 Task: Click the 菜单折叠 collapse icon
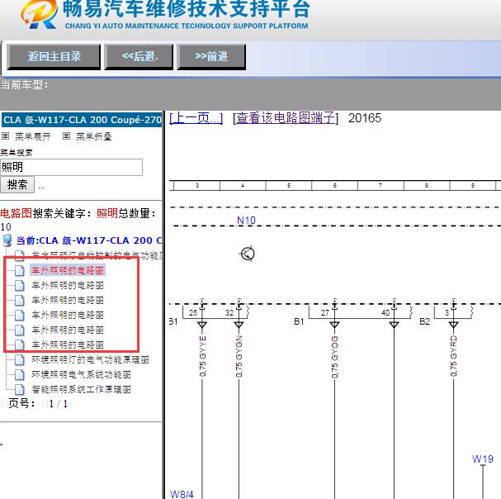[x=66, y=136]
